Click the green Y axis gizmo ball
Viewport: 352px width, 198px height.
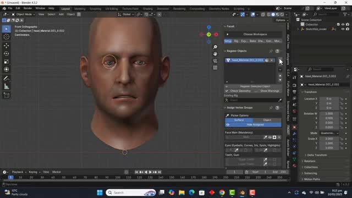(209, 35)
